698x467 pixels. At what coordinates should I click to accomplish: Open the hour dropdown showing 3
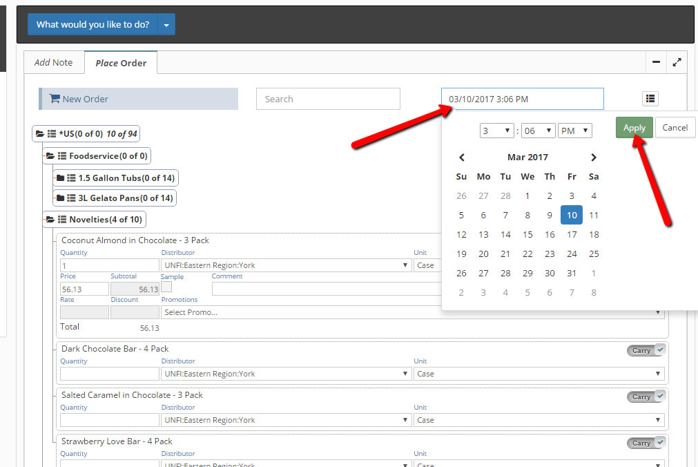click(497, 131)
